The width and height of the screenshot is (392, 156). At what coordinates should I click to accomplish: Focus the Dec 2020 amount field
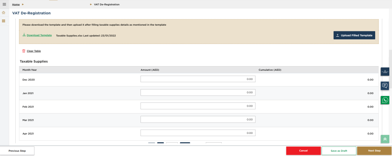click(198, 79)
